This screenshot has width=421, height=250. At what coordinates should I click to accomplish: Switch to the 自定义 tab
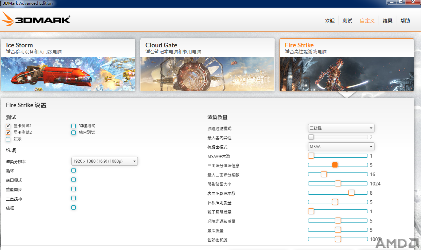click(x=367, y=21)
